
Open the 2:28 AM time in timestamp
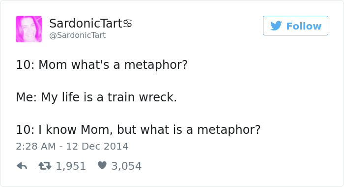(x=36, y=146)
